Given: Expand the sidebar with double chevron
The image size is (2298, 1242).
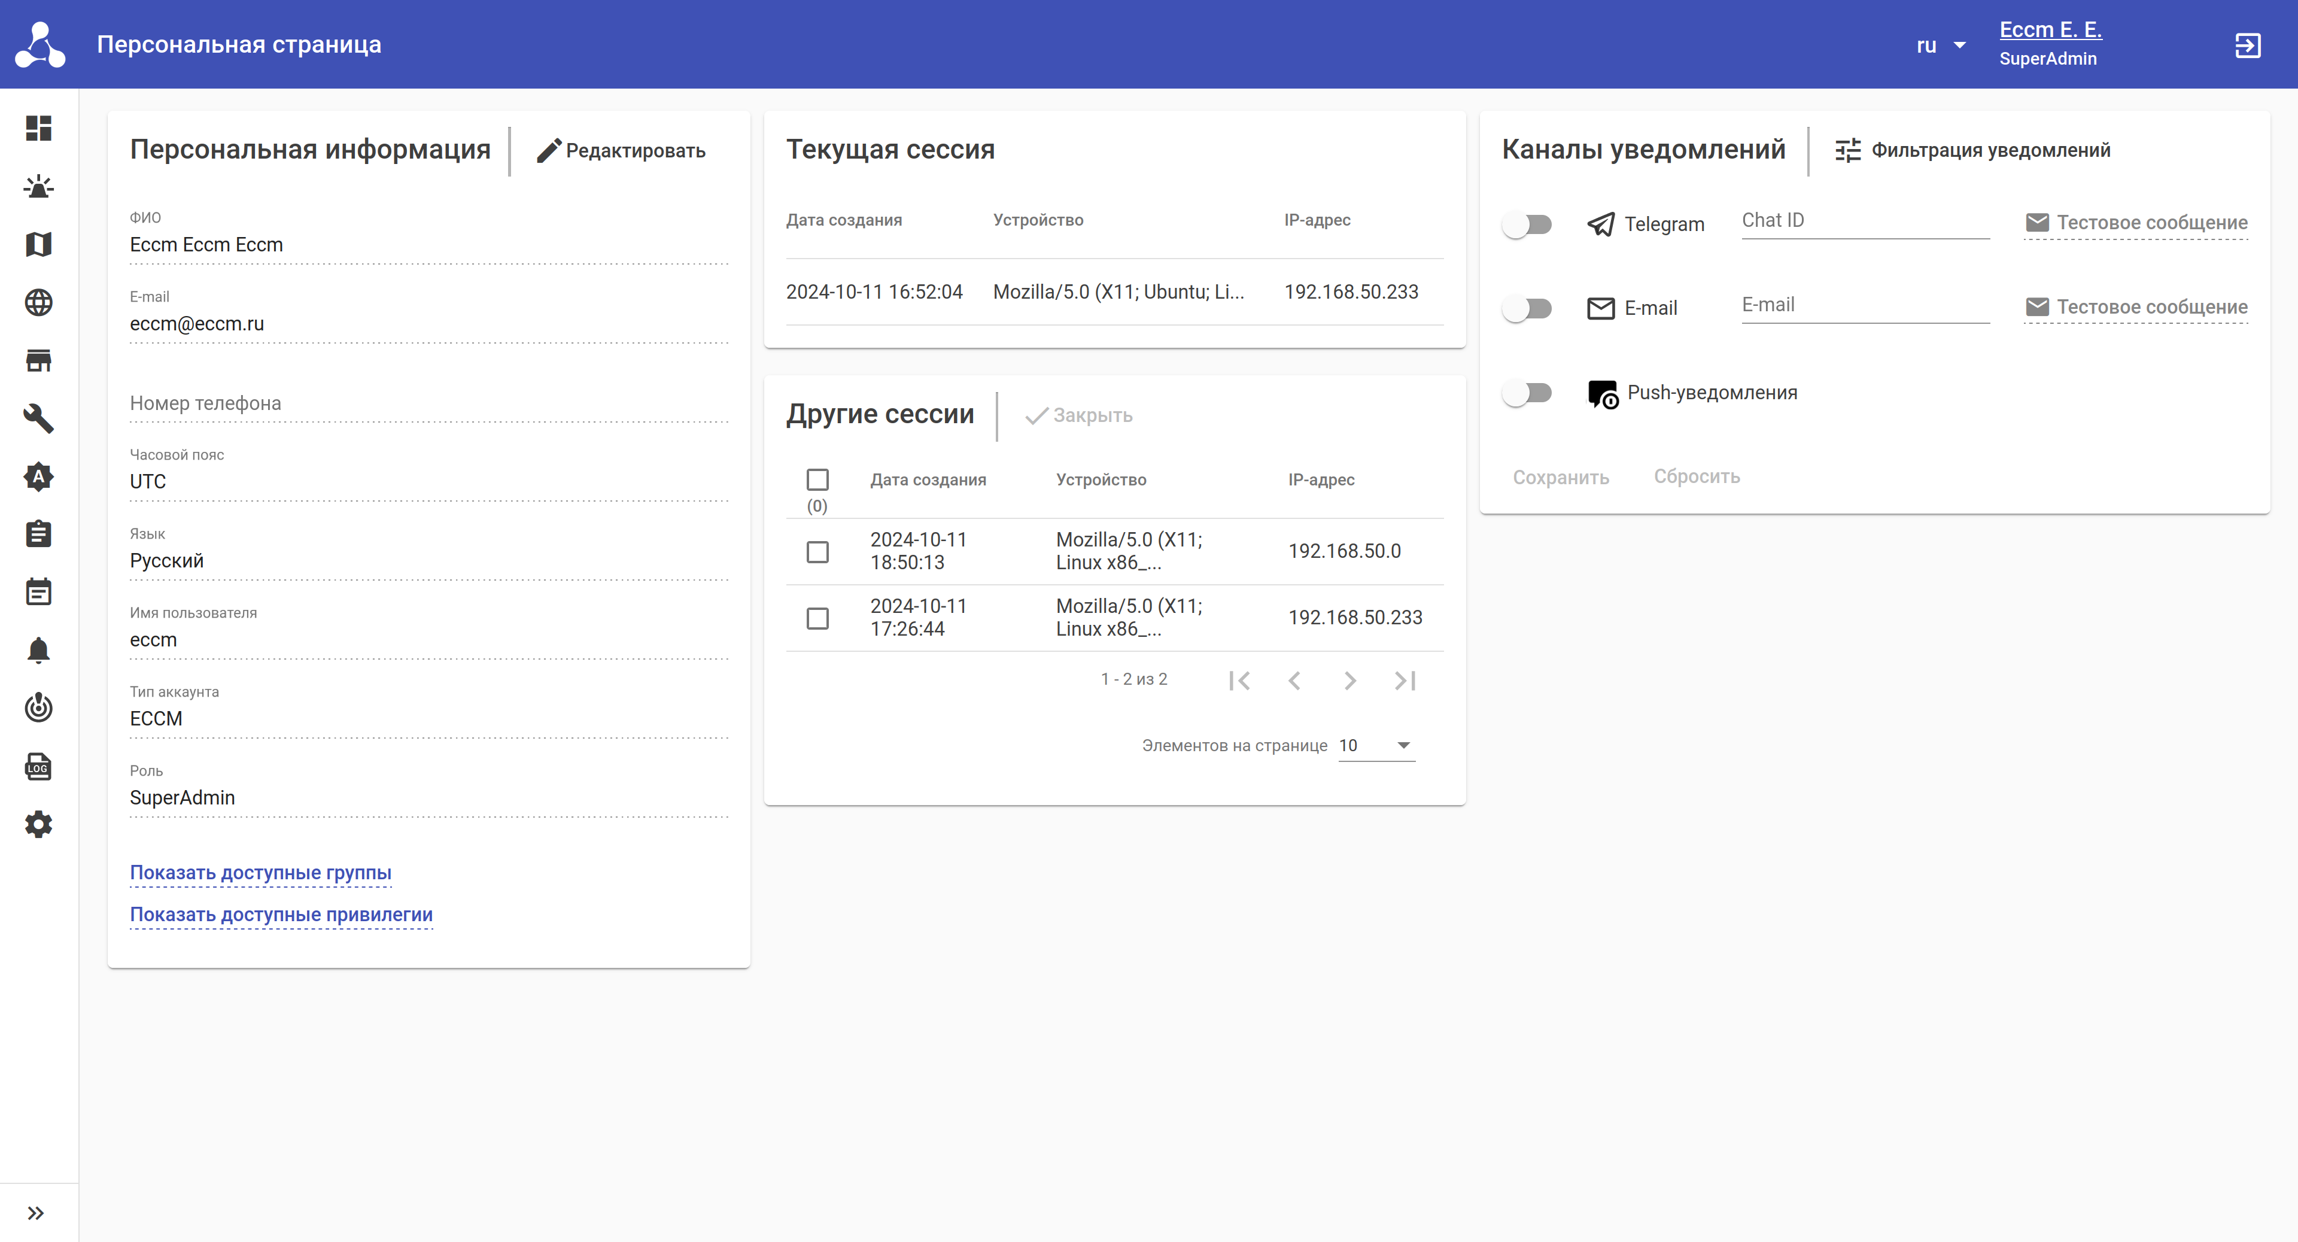Looking at the screenshot, I should point(36,1213).
